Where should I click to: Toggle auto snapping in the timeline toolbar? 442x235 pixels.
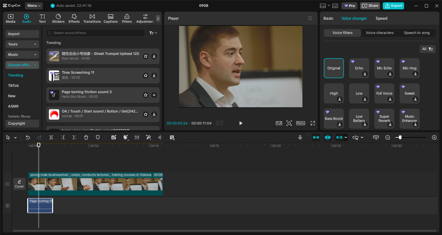327,137
